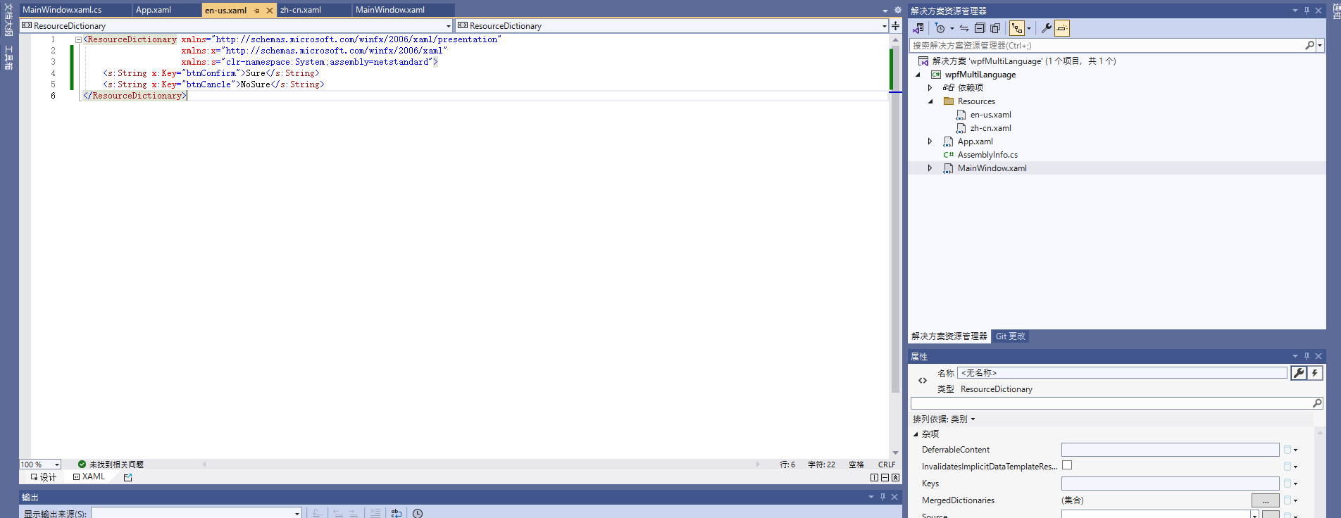Switch to the 设计 design view

[43, 477]
